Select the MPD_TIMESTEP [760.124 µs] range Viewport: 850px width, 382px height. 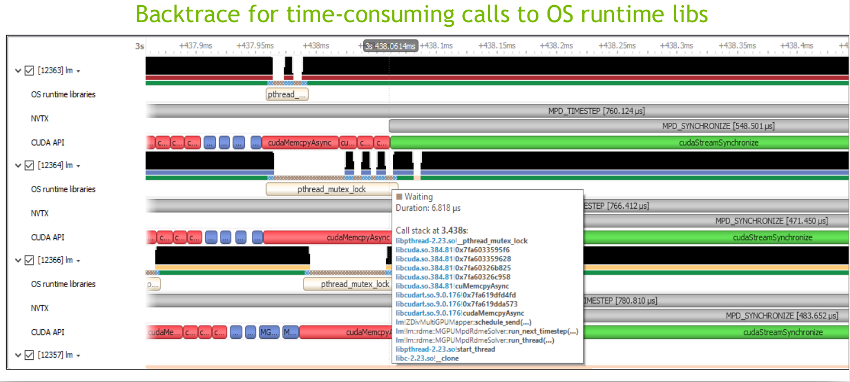(x=596, y=111)
